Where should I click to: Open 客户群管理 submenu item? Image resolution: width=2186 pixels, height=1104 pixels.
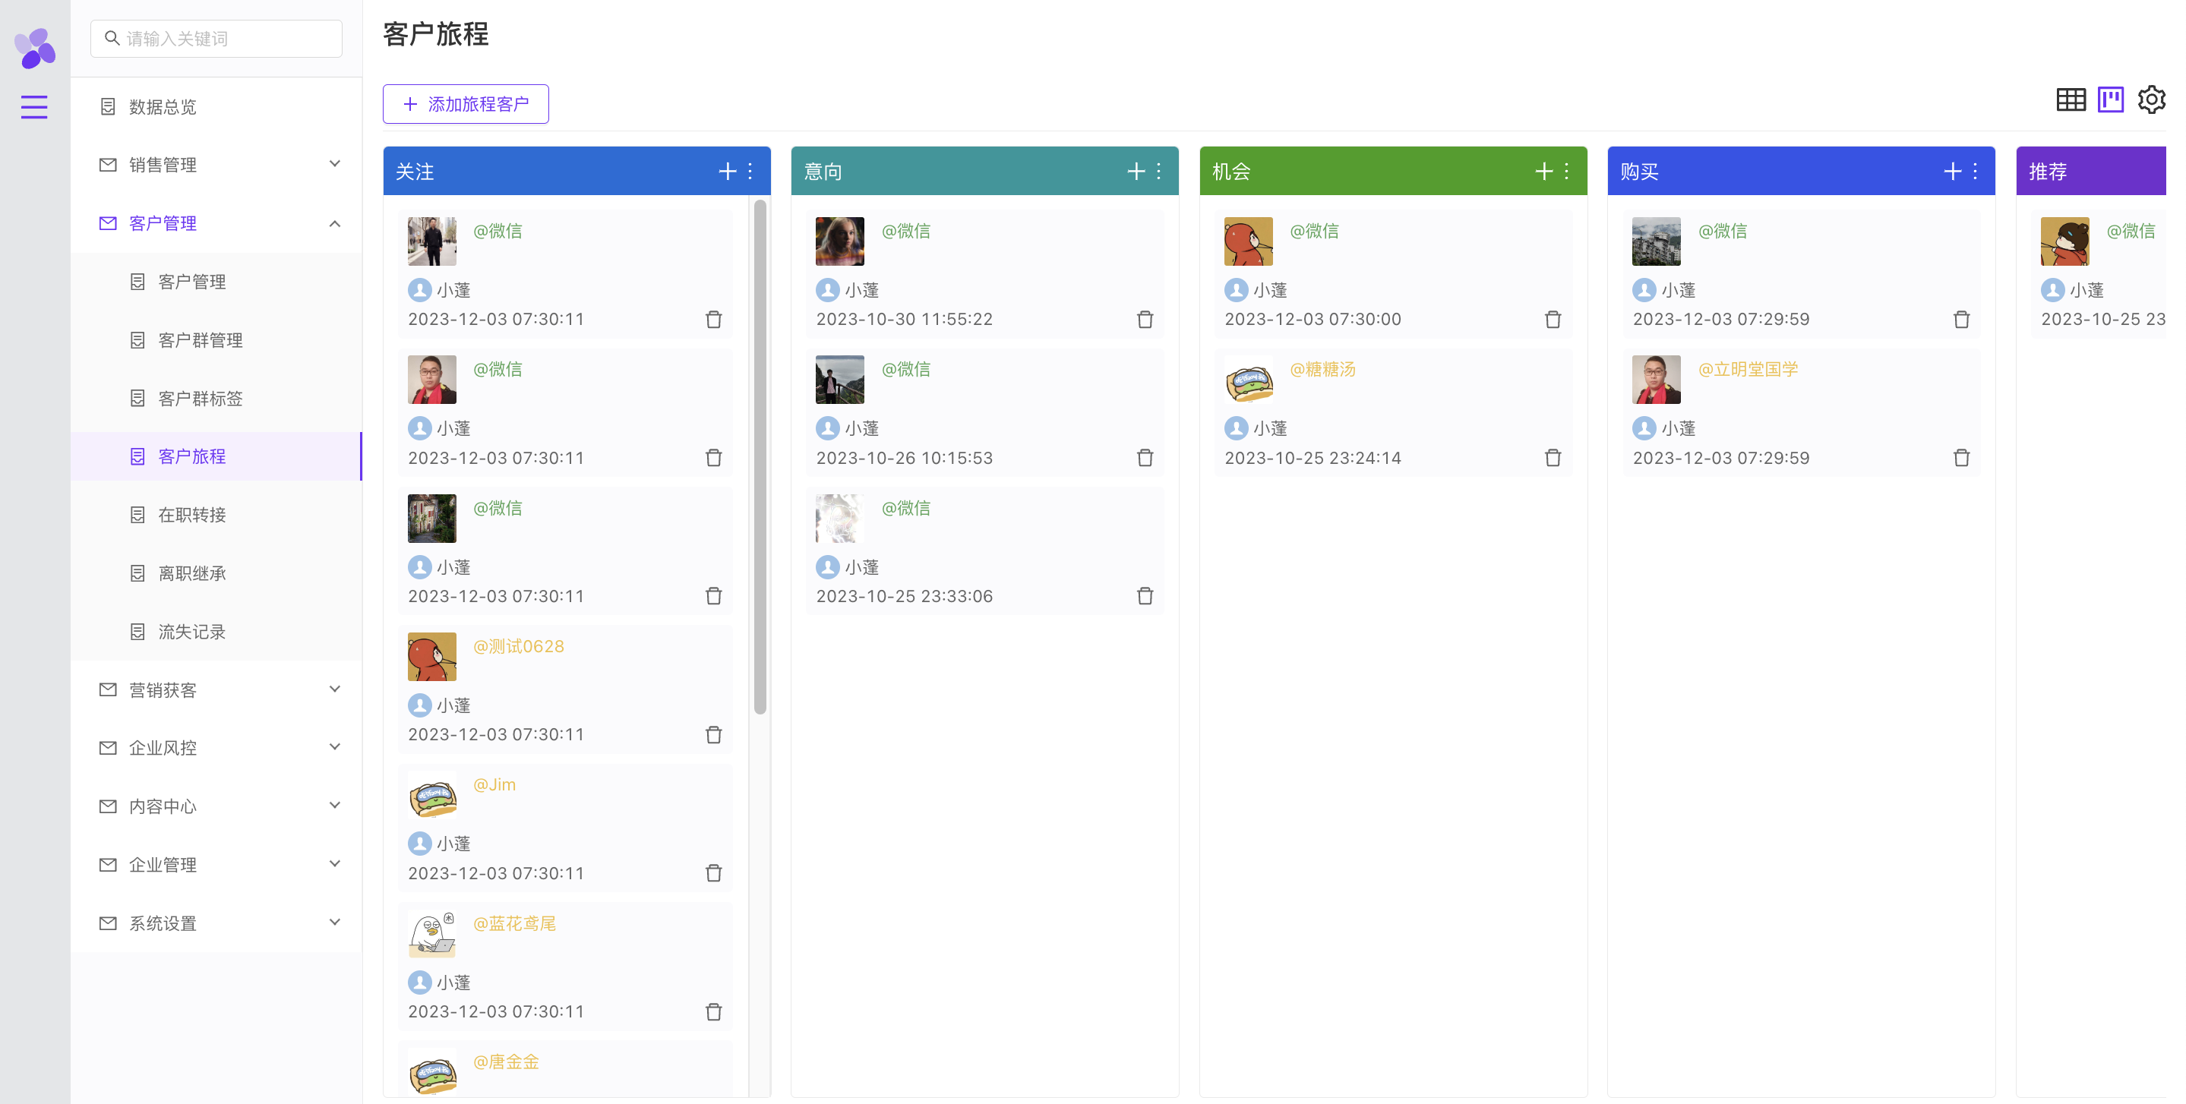click(x=216, y=340)
